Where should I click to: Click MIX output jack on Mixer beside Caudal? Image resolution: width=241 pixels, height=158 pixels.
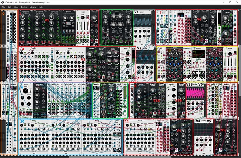point(88,17)
